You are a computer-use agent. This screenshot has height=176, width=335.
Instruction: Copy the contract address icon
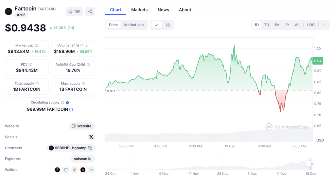(90, 148)
